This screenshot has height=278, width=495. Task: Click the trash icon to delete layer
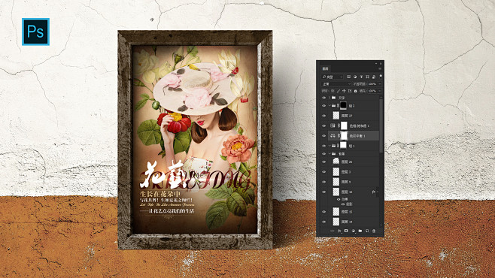[374, 231]
